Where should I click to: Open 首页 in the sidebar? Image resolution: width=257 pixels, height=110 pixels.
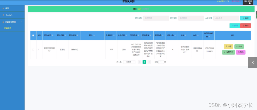[12, 8]
